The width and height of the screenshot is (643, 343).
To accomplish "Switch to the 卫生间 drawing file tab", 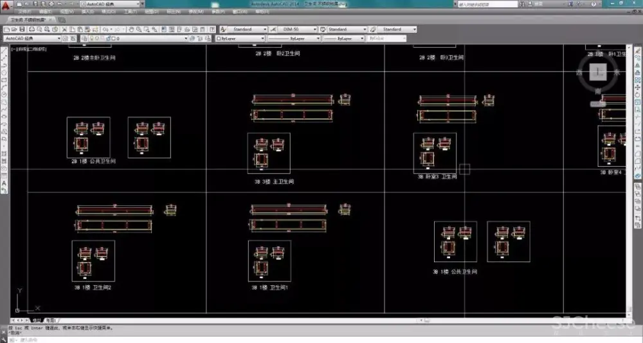I will point(30,20).
